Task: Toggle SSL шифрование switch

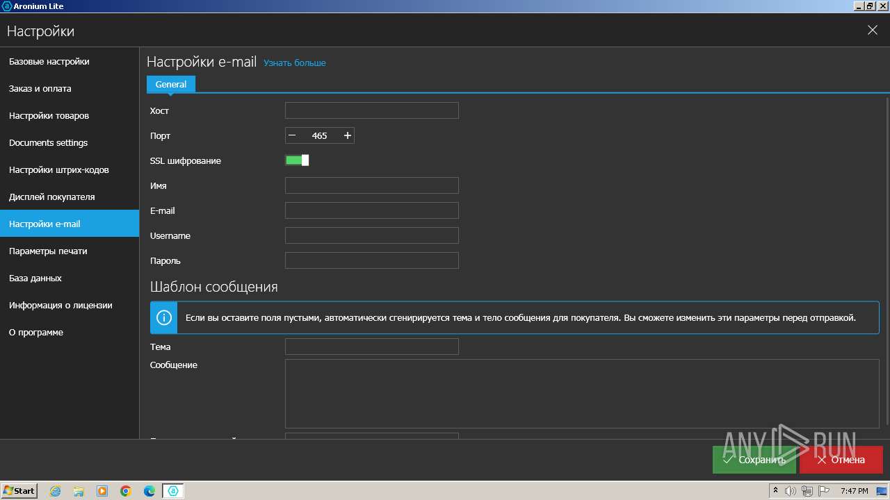Action: click(297, 160)
